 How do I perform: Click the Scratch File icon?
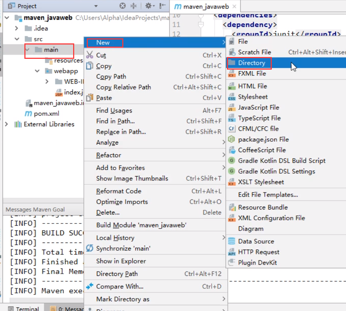point(232,52)
